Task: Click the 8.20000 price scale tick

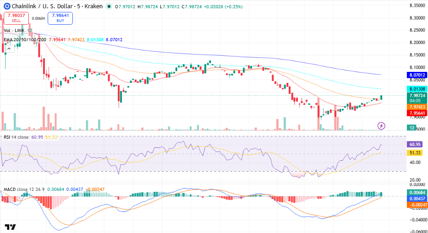Action: (417, 42)
